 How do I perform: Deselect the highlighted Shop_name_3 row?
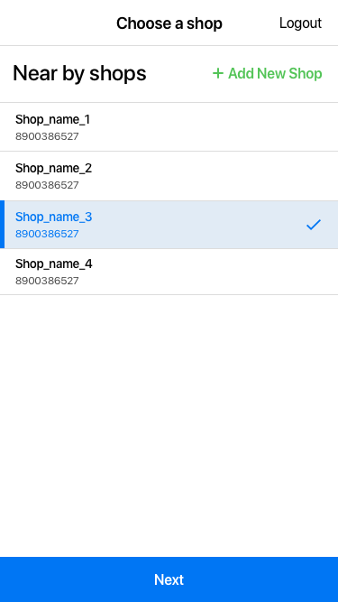click(169, 225)
